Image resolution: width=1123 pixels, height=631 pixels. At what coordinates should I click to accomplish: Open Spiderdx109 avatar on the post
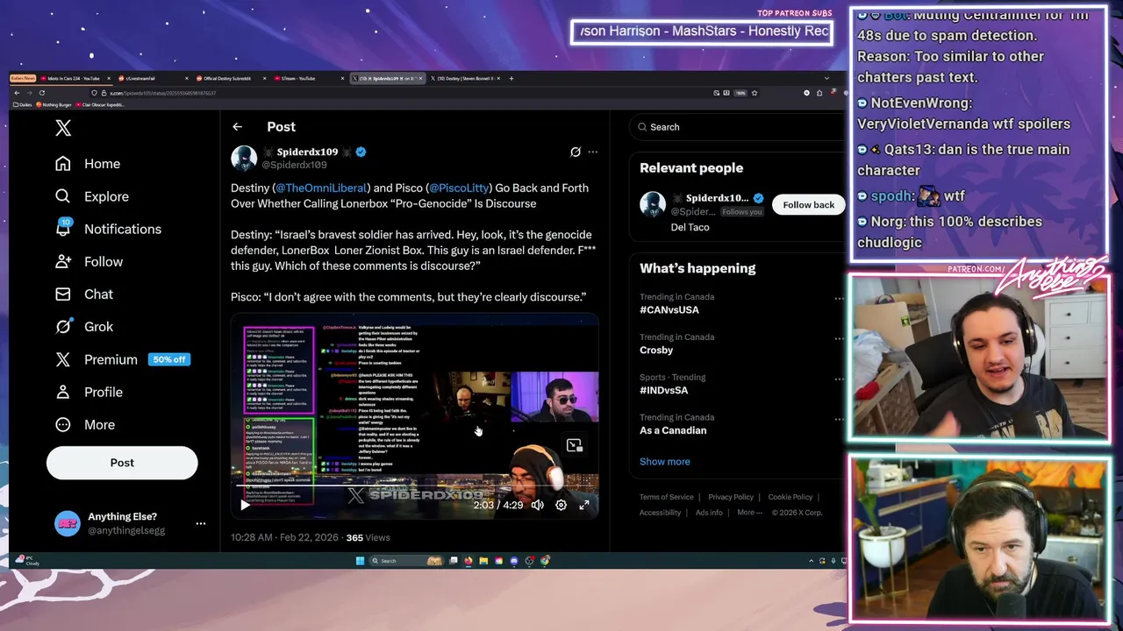pos(244,158)
